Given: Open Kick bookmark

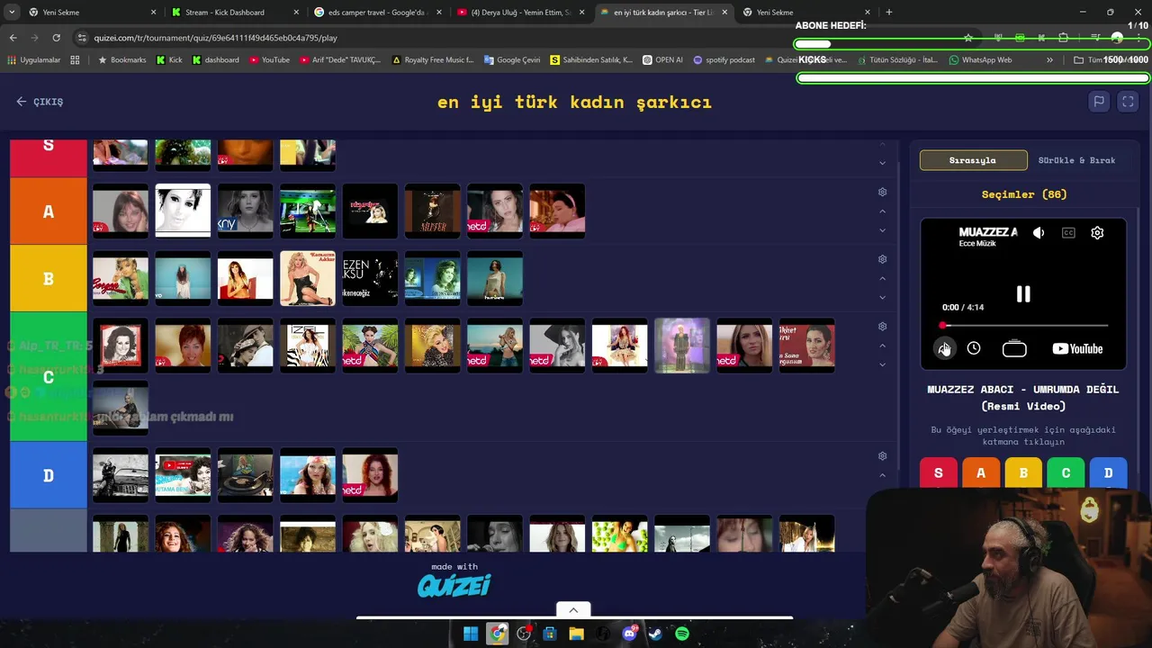Looking at the screenshot, I should 169,60.
